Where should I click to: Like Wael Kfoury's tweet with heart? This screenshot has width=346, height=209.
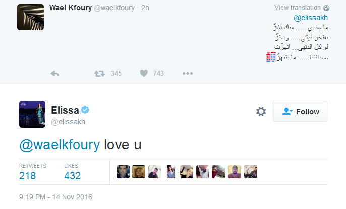144,73
